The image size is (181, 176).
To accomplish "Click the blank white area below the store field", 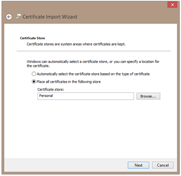I will point(90,128).
